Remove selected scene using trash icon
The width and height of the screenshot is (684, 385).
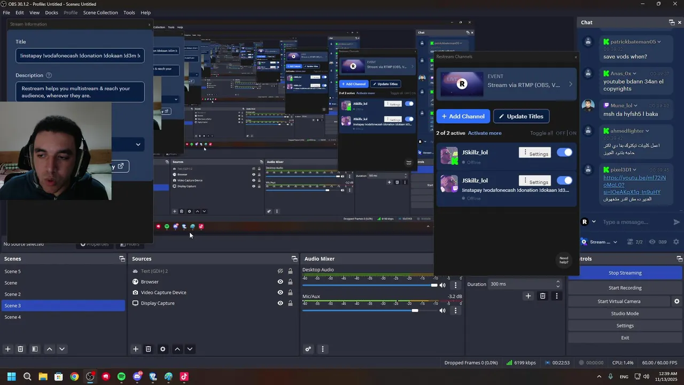(20, 349)
